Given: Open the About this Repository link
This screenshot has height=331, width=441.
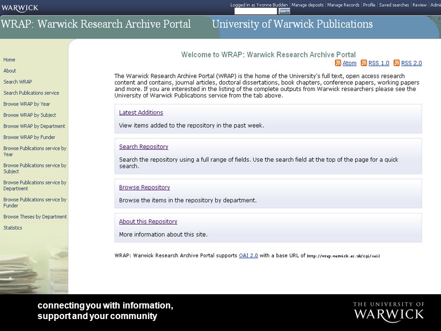Looking at the screenshot, I should 148,222.
